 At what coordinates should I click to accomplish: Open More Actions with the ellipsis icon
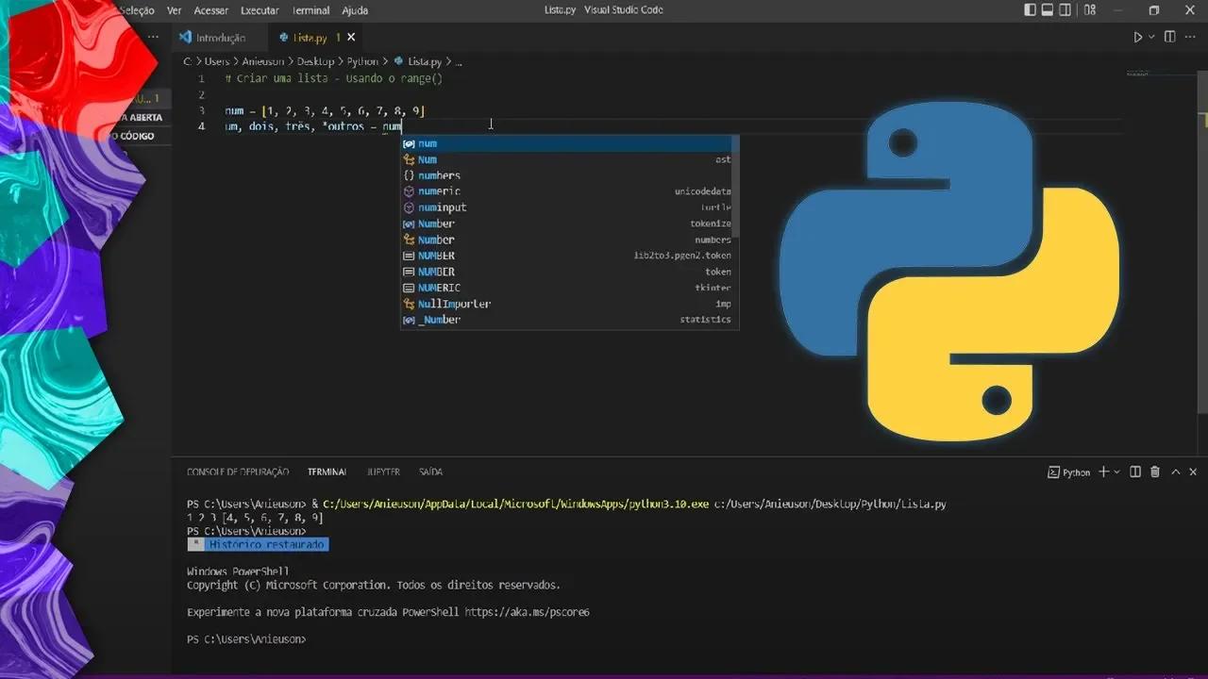[x=1189, y=38]
